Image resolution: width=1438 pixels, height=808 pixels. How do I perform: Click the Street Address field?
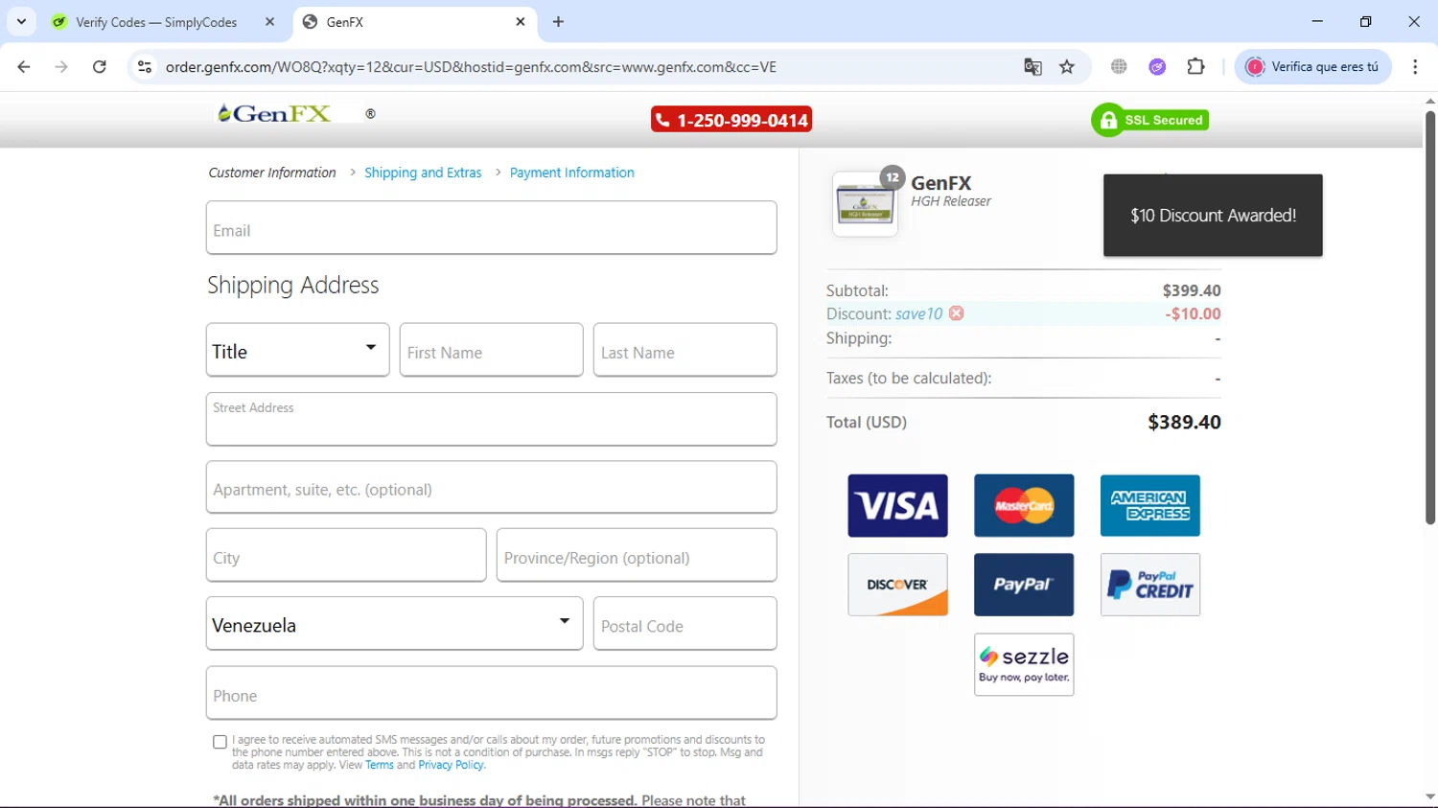[491, 419]
